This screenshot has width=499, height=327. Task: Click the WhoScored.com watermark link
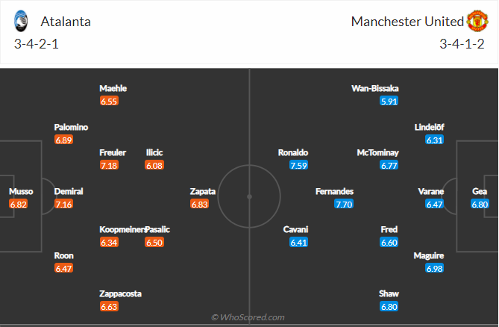point(248,317)
